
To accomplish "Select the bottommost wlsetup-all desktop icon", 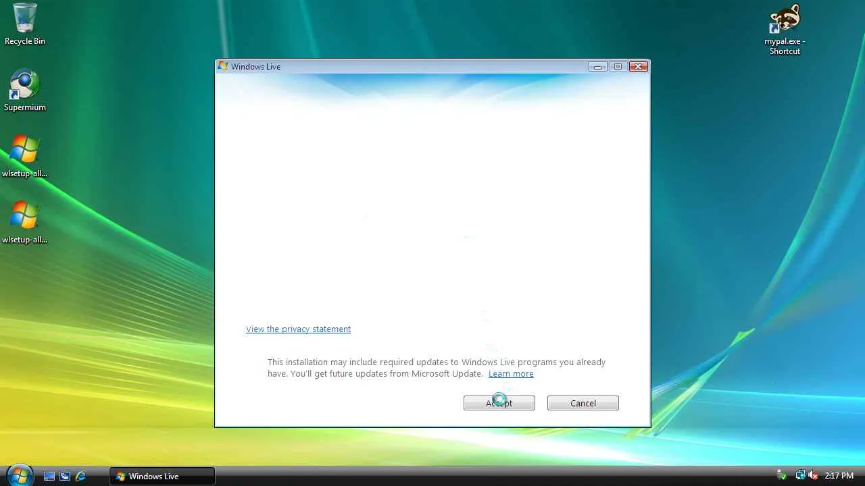I will pos(25,223).
